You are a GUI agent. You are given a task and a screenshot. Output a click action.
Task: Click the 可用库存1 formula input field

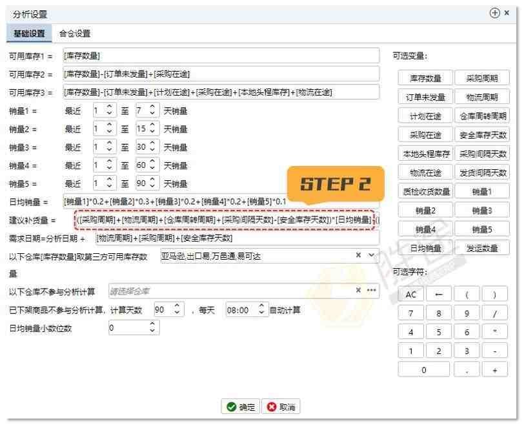pyautogui.click(x=219, y=56)
